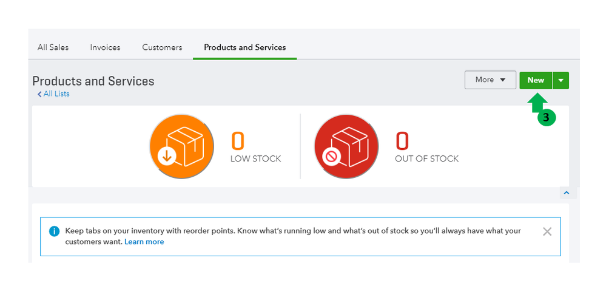The height and width of the screenshot is (303, 606).
Task: Select the Products and Services tab
Action: pyautogui.click(x=245, y=47)
